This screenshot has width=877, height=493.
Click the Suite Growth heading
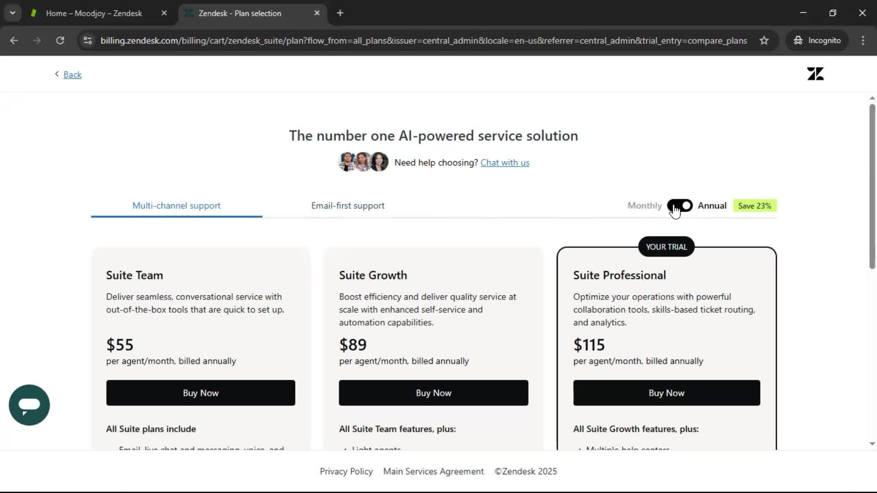click(x=373, y=275)
